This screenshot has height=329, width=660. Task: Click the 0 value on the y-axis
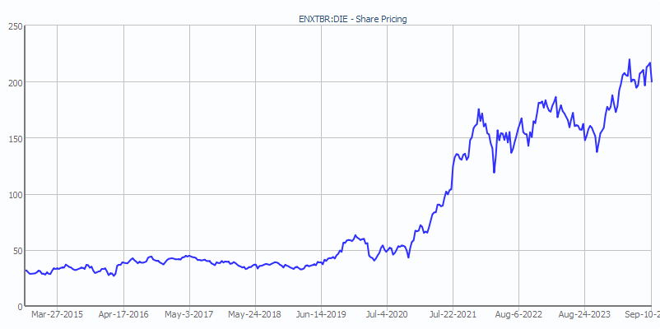[x=19, y=306]
